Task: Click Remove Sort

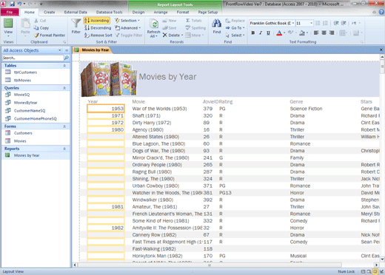Action: pos(98,35)
